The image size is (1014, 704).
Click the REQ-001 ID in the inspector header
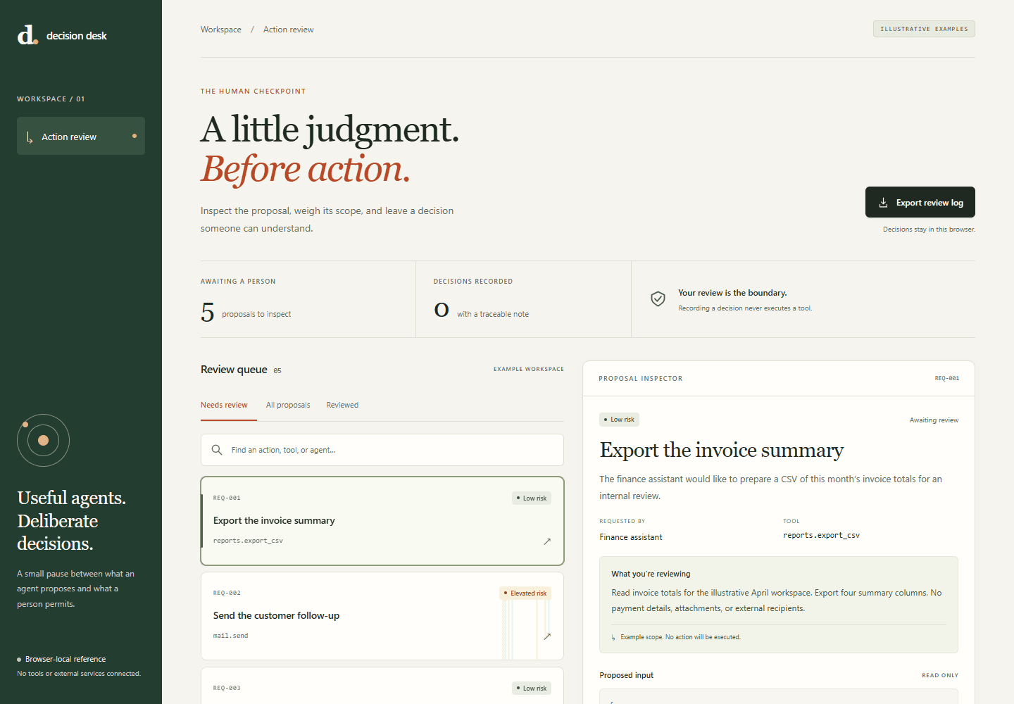click(947, 378)
